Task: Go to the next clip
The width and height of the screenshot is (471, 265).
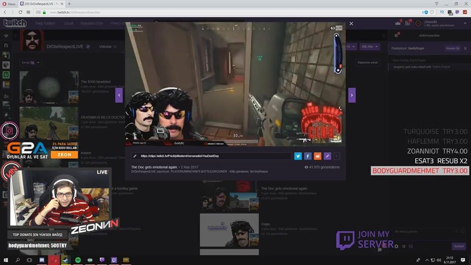Action: 352,95
